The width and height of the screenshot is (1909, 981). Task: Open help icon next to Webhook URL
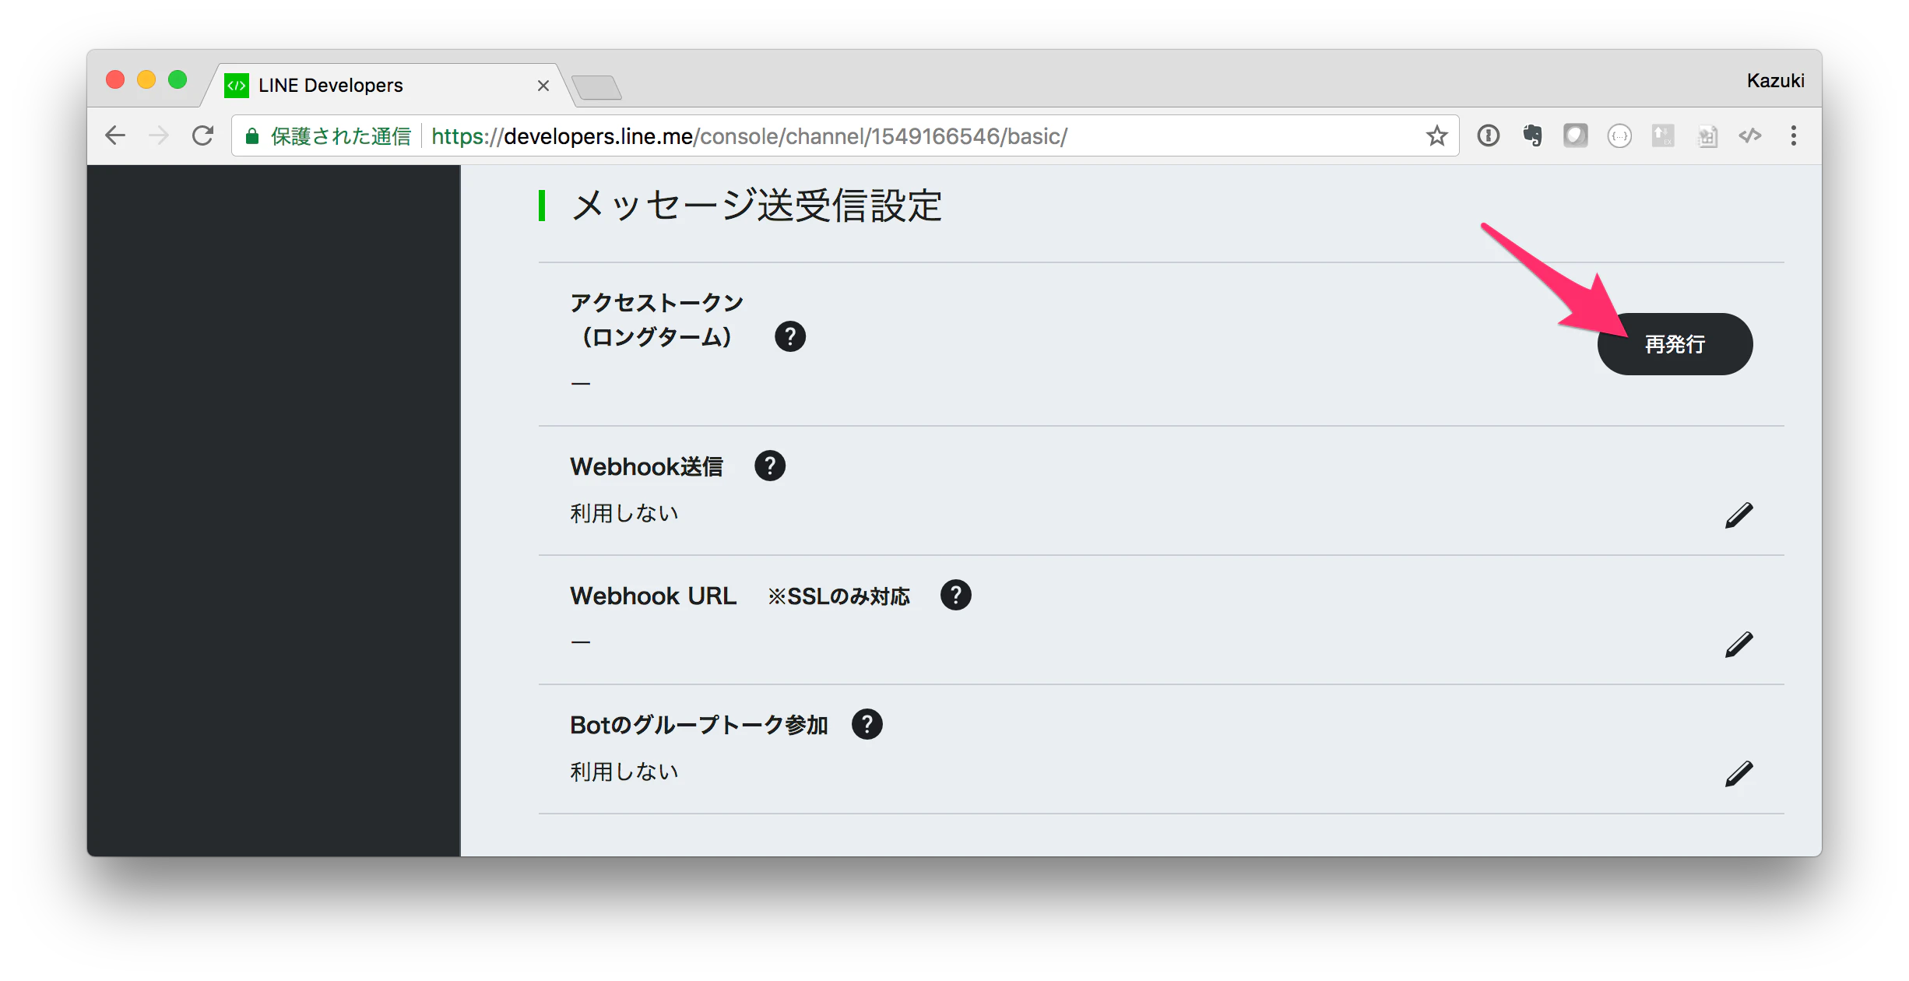(956, 595)
